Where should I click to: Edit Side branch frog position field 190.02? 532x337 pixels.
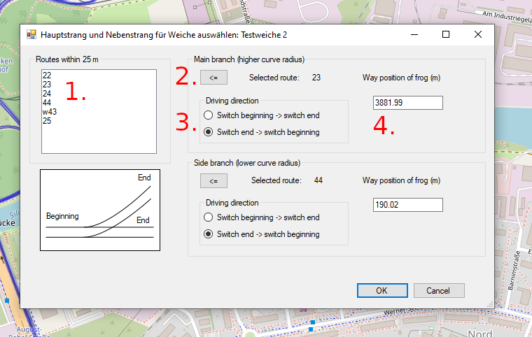408,205
